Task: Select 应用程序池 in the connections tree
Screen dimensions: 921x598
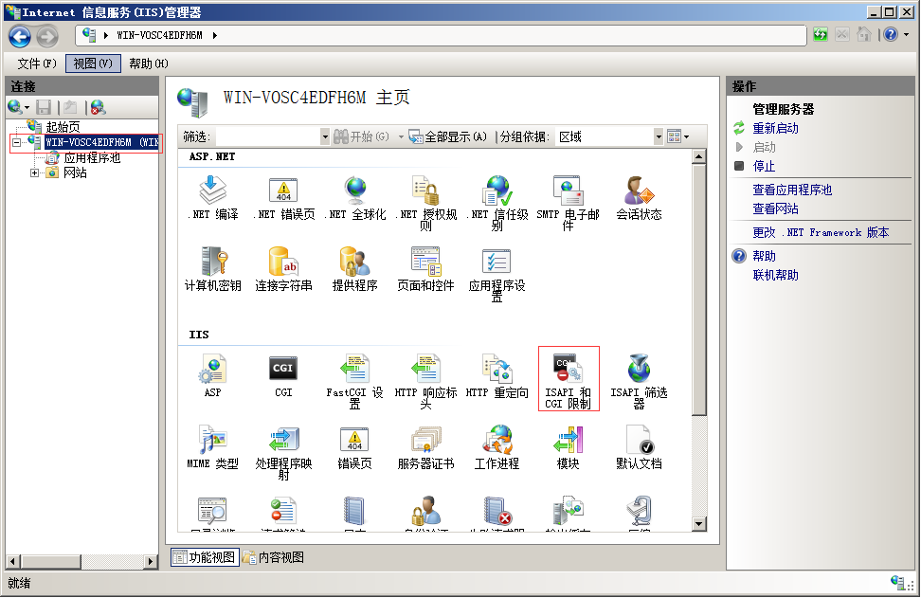Action: (92, 158)
